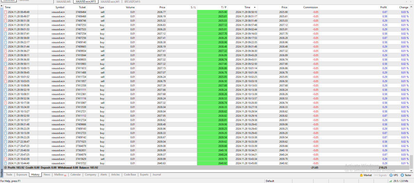Click the sell deal icon for ticket 37409934
This screenshot has height=183, width=414.
(5, 51)
